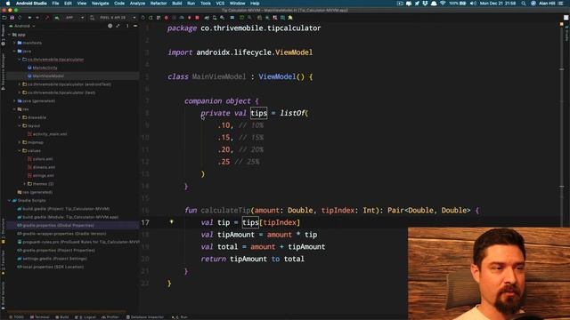Expand the mipmap folder

tap(20, 142)
